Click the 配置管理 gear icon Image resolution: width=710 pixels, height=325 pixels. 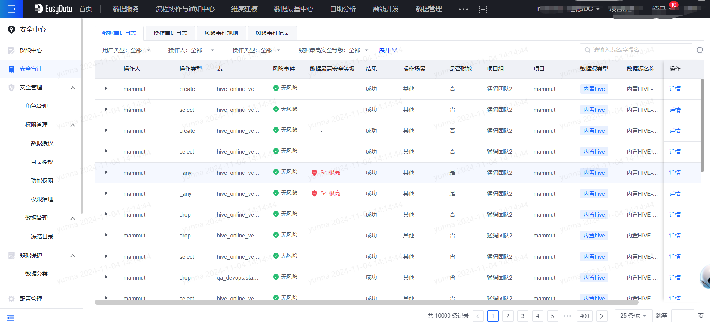[x=12, y=299]
